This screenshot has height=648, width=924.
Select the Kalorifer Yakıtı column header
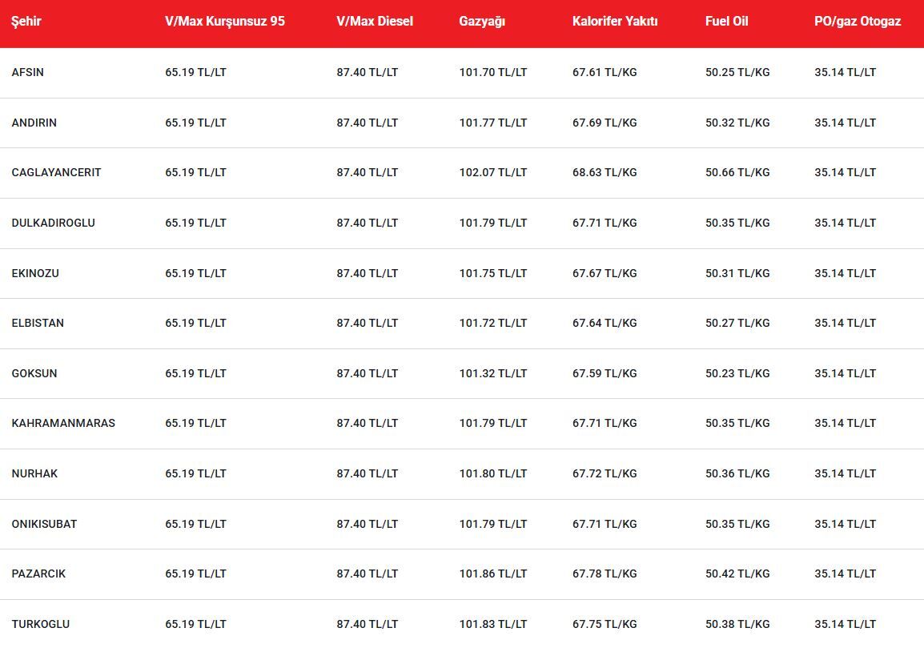pyautogui.click(x=615, y=22)
